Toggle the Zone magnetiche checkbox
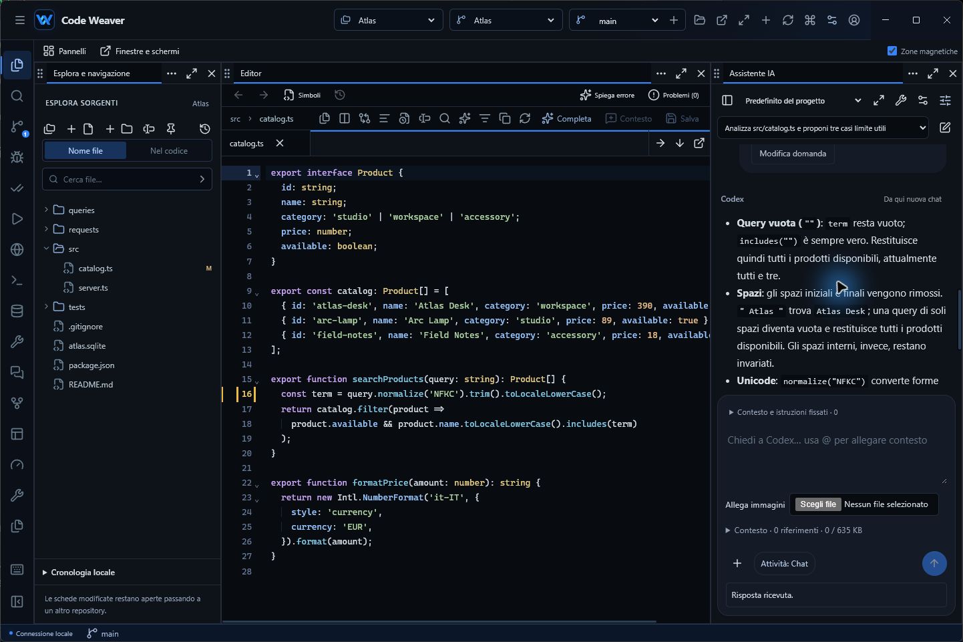 (892, 51)
